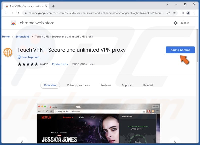Viewport: 200px width, 145px height.
Task: Click the chrome web store title
Action: coord(37,23)
